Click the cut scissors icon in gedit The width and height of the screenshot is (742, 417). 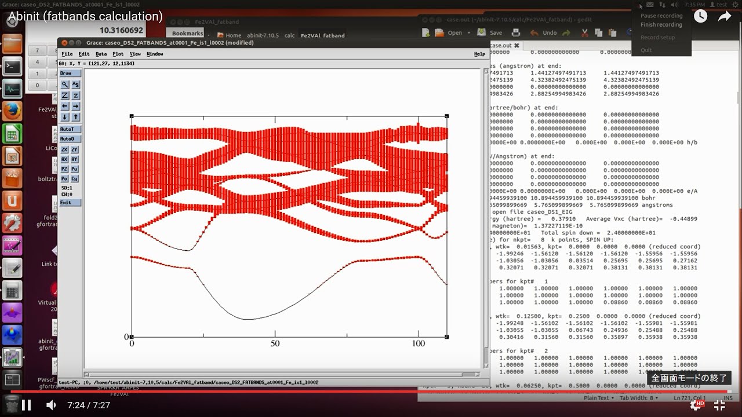(585, 33)
